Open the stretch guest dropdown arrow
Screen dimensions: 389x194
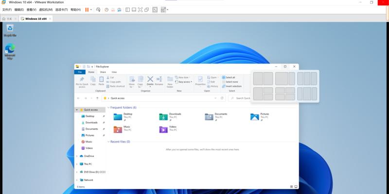[168, 10]
